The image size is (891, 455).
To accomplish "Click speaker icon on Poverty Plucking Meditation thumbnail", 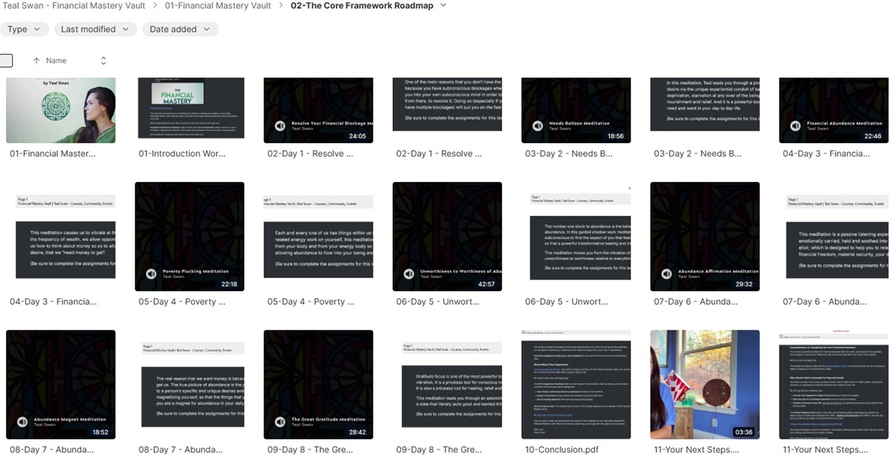I will click(151, 274).
